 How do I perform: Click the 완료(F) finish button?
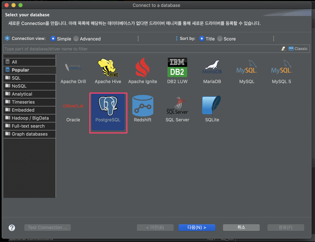tap(285, 228)
